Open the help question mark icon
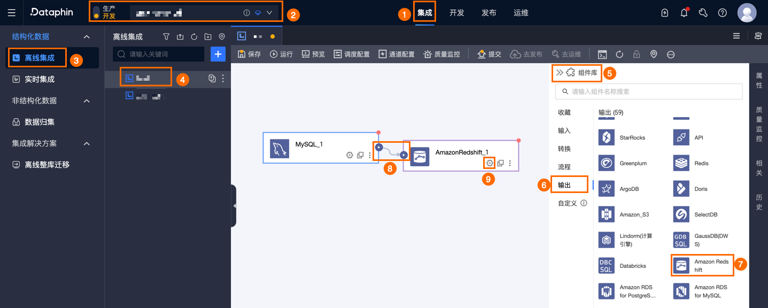 (723, 13)
